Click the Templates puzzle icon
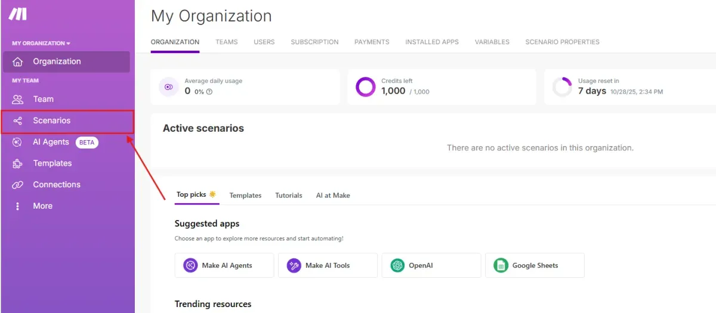The width and height of the screenshot is (716, 313). pyautogui.click(x=18, y=163)
